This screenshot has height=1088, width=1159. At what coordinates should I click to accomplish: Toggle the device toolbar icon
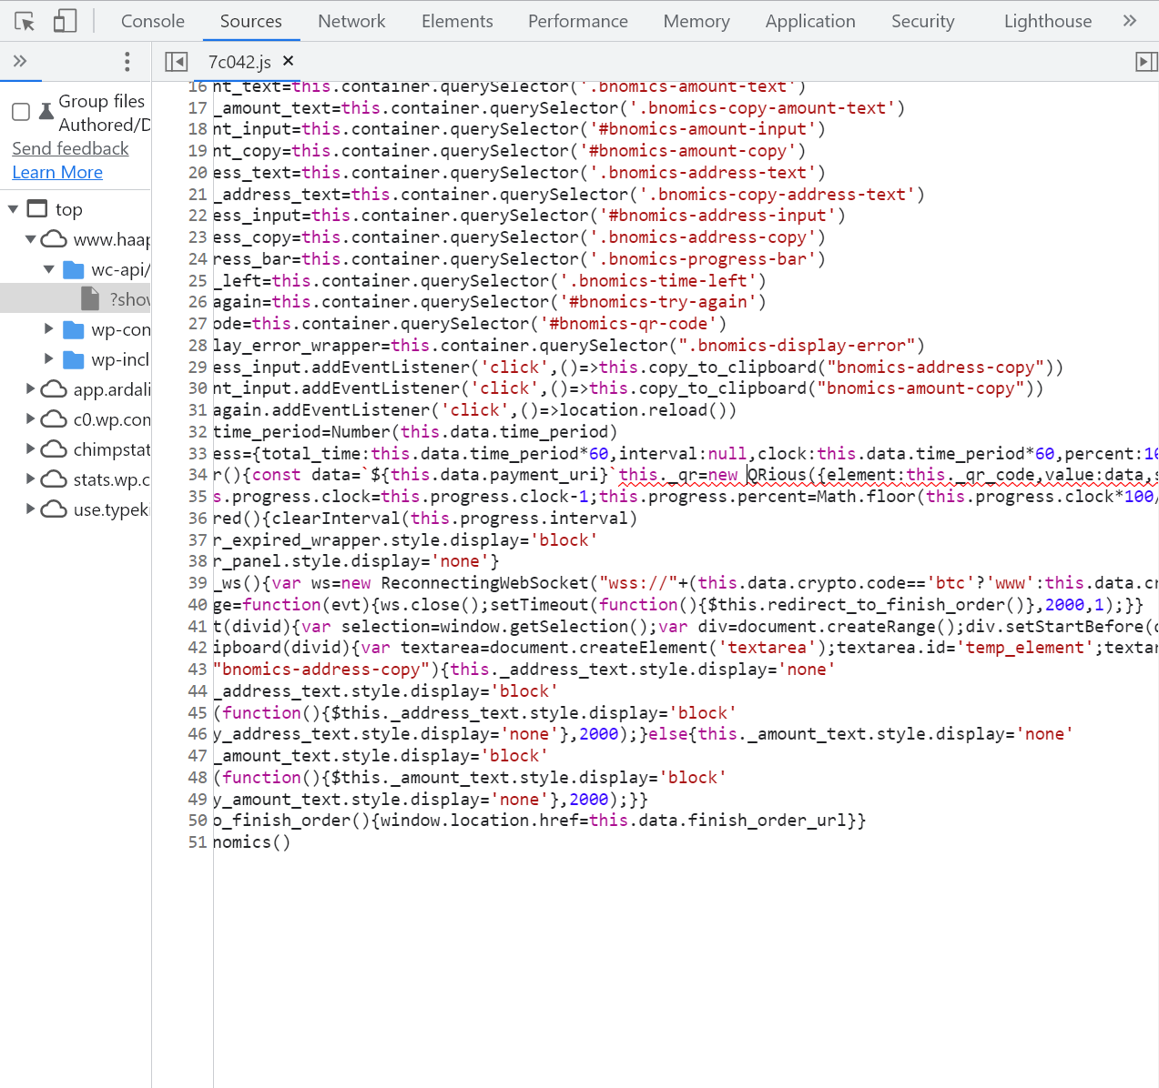click(x=65, y=21)
